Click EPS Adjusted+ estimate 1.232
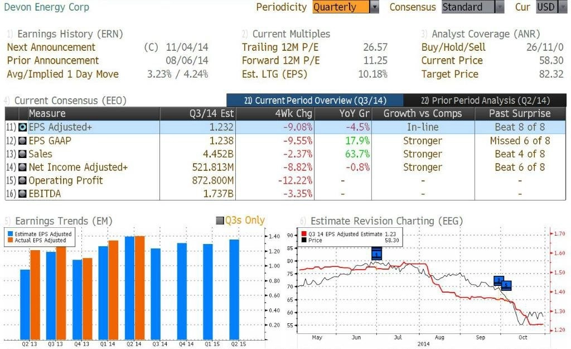 click(x=221, y=127)
